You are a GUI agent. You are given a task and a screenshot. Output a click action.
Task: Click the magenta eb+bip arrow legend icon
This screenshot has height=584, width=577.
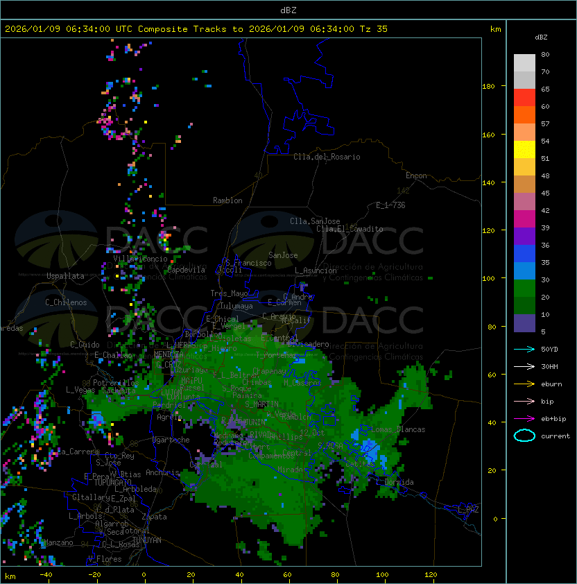click(x=524, y=419)
